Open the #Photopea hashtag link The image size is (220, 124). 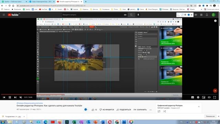[20, 103]
